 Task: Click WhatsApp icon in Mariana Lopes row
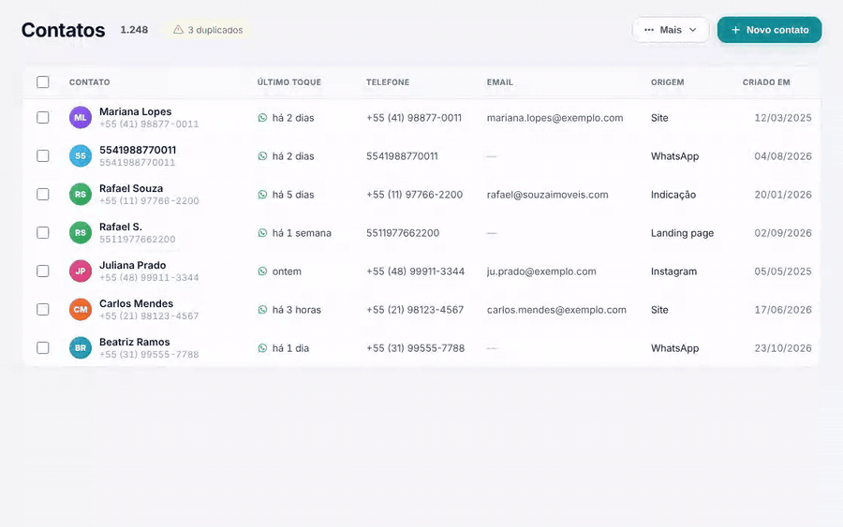tap(262, 118)
